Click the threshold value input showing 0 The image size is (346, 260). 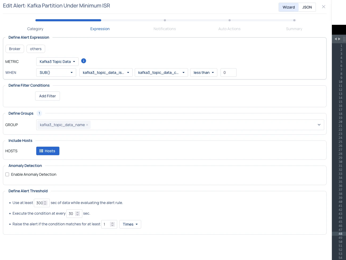point(228,73)
